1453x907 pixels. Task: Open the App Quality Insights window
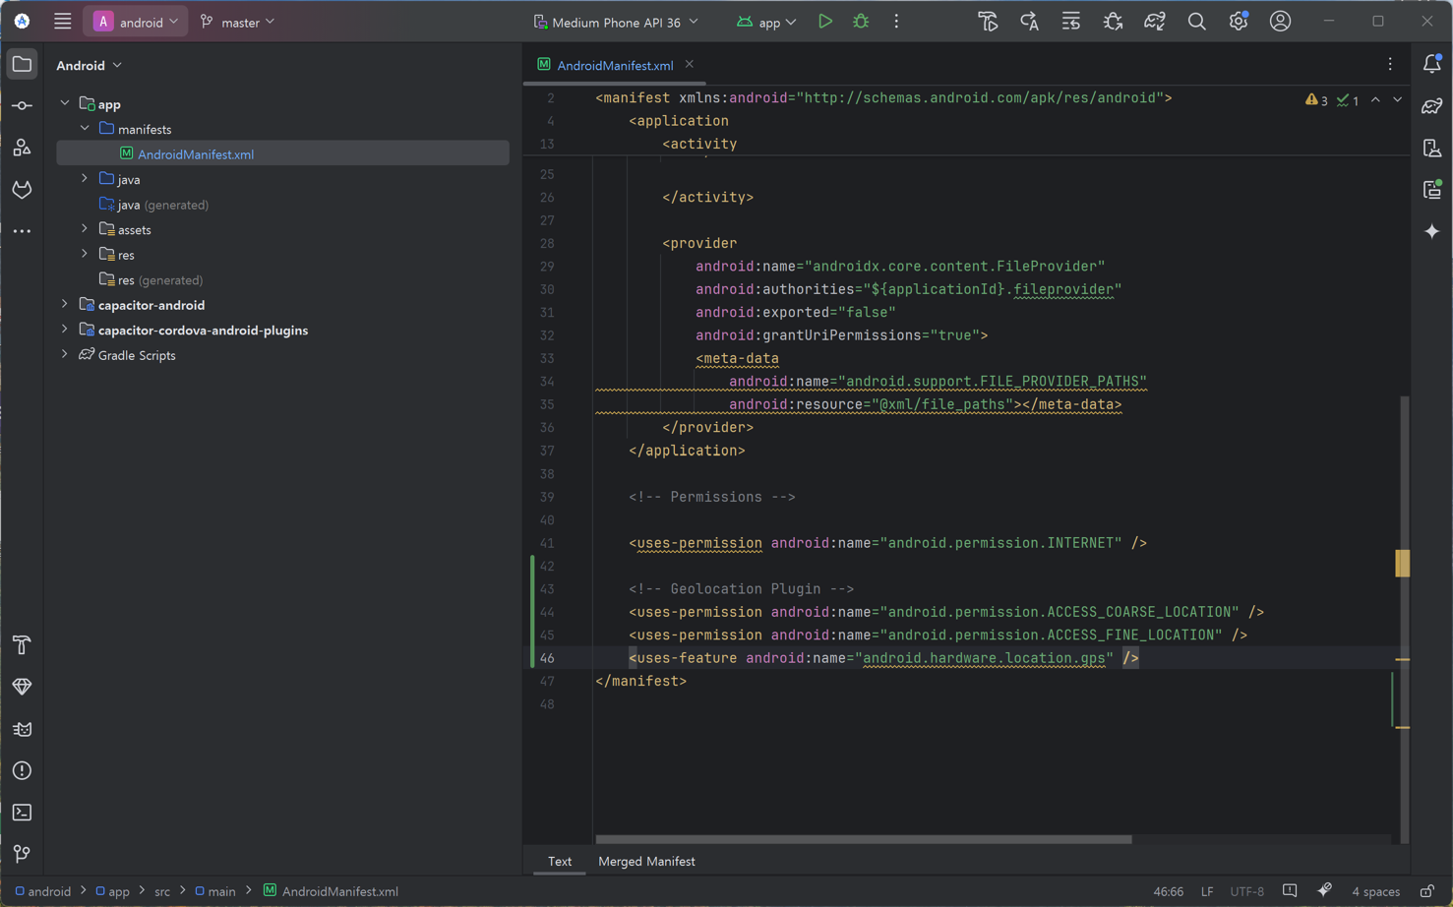tap(22, 687)
